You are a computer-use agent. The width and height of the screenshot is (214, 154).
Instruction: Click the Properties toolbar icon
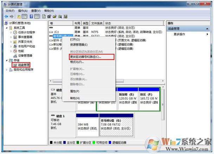point(49,16)
